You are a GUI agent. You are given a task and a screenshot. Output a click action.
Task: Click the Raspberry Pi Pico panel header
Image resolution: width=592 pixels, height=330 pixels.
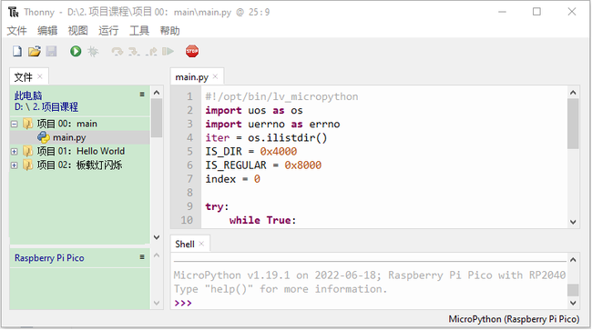coord(49,258)
